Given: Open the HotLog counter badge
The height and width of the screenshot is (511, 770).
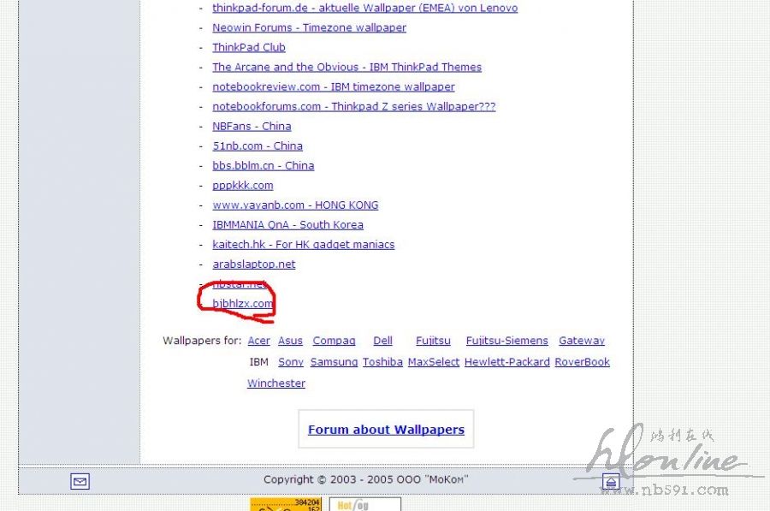Looking at the screenshot, I should click(x=364, y=504).
